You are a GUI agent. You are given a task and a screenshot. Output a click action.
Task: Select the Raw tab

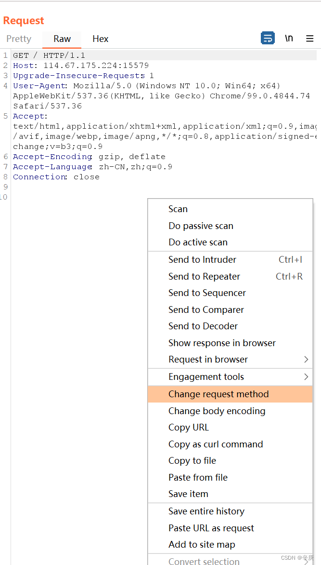pyautogui.click(x=62, y=39)
